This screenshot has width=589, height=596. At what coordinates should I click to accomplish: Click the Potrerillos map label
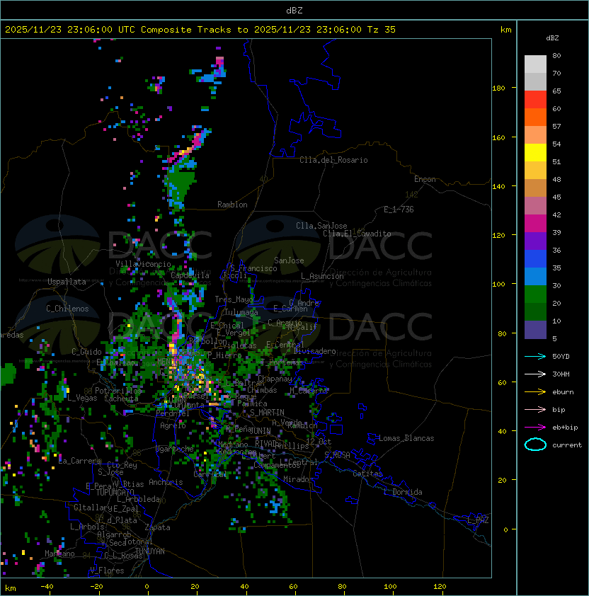coord(118,391)
